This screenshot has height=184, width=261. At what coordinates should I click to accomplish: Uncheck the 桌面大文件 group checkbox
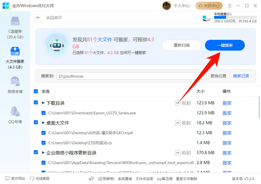click(36, 123)
